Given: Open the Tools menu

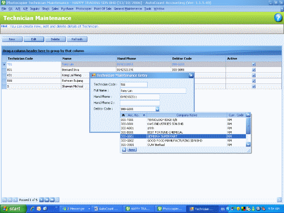Looking at the screenshot, I should tap(148, 9).
